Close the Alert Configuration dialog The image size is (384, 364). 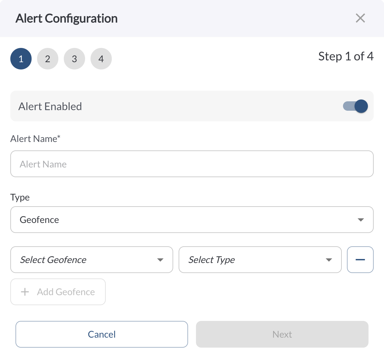[x=360, y=18]
